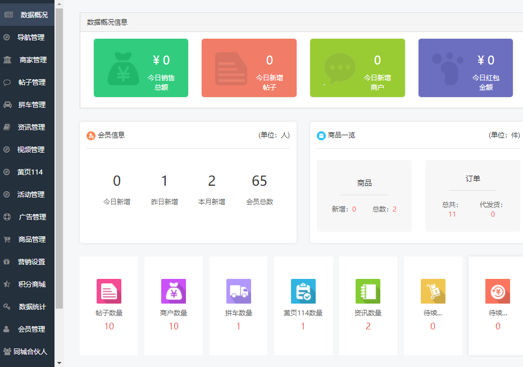
Task: Click the 会员管理 sidebar label
Action: pos(31,329)
